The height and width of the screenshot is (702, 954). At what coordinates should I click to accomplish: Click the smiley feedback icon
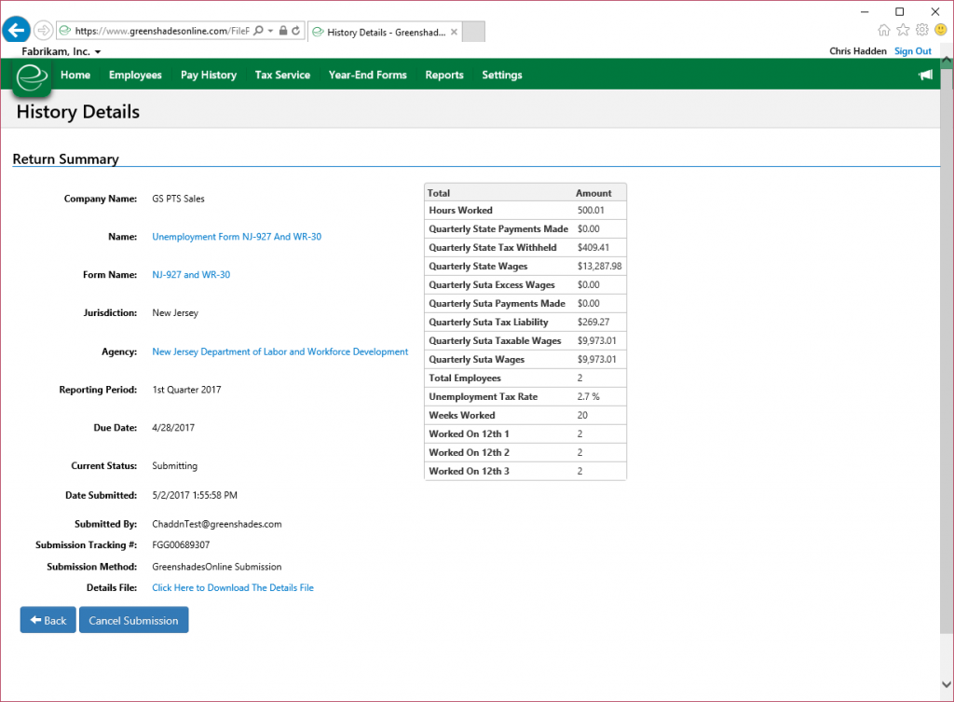941,30
